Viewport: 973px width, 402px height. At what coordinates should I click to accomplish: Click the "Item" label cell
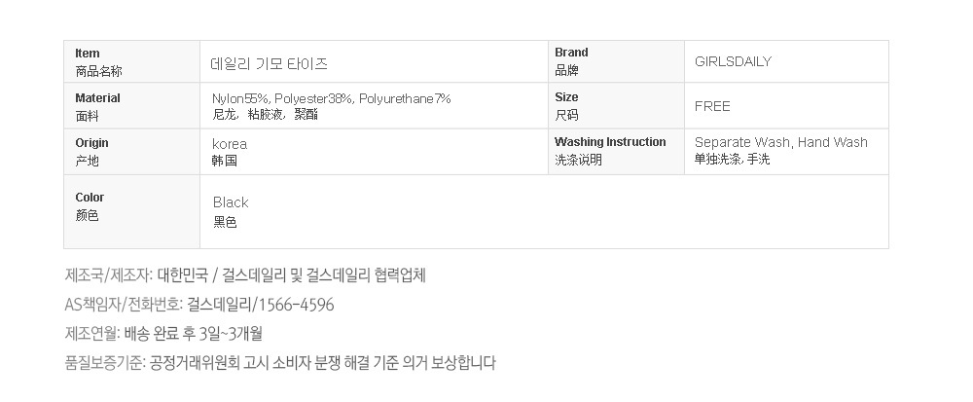pos(88,54)
